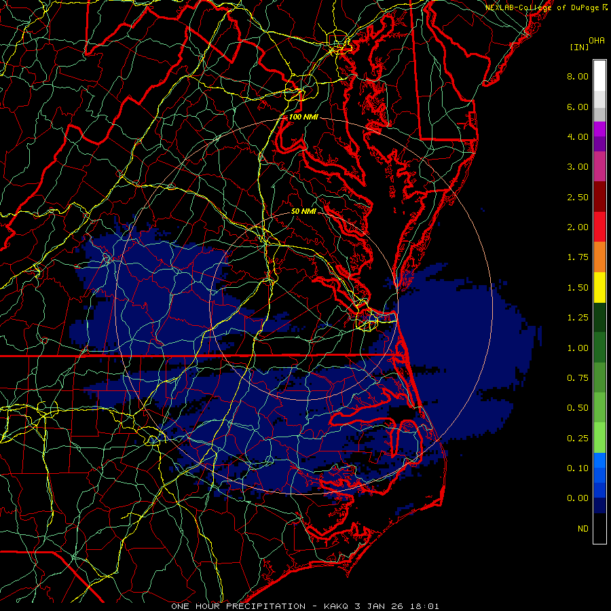Click the 100 NMI range ring label
Viewport: 611px width, 611px height.
(x=303, y=117)
